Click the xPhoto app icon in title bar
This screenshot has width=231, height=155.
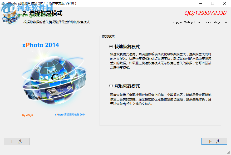click(x=3, y=3)
